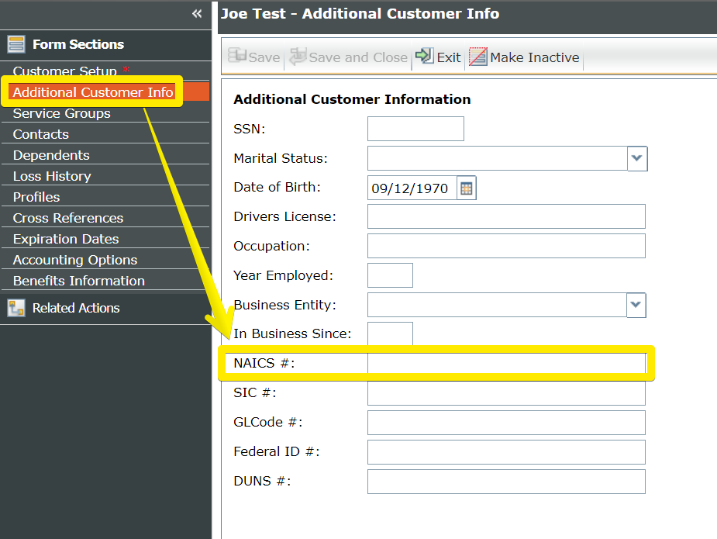The width and height of the screenshot is (717, 539).
Task: Open the Business Entity dropdown list
Action: click(x=636, y=305)
